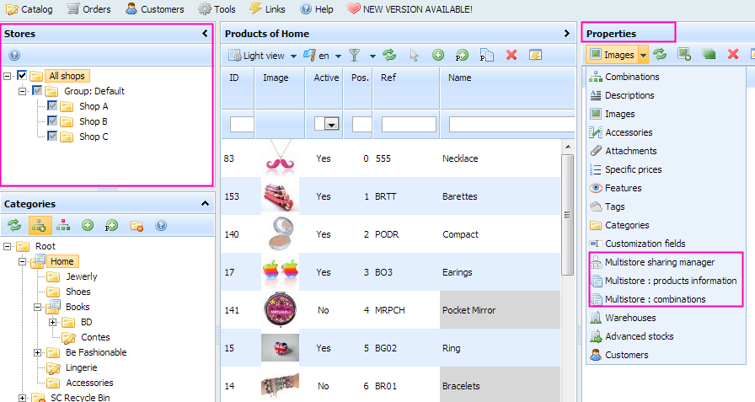Screen dimensions: 755x402
Task: Open the Active column filter dropdown
Action: point(331,124)
